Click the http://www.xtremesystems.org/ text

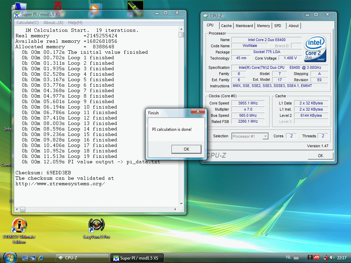pyautogui.click(x=60, y=184)
